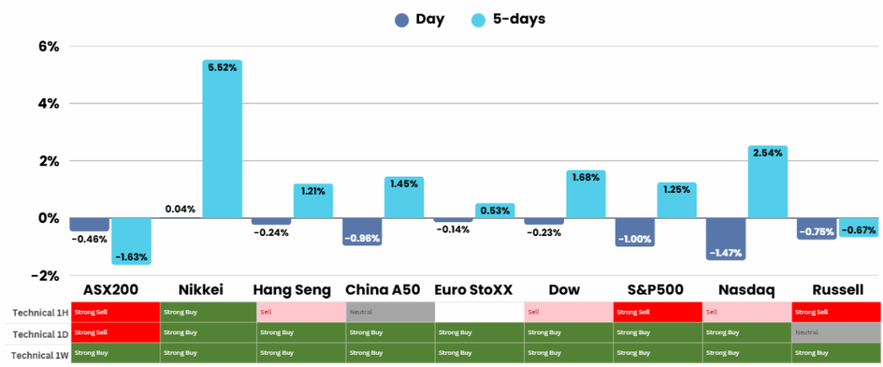
Task: Click ASX200's Technical 1D Strong Sell cell
Action: (x=115, y=333)
